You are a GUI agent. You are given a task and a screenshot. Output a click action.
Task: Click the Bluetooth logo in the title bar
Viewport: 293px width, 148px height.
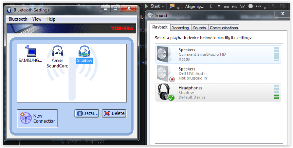point(9,10)
